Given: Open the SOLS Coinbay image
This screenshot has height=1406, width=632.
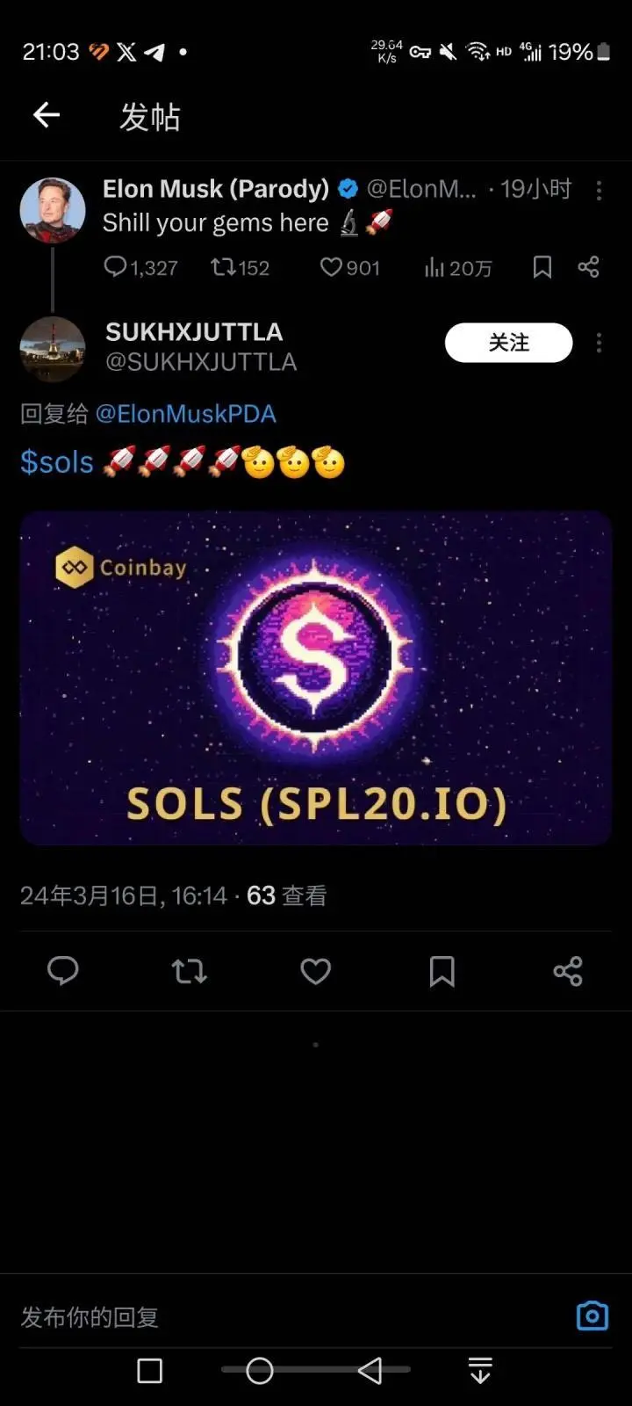Looking at the screenshot, I should 316,678.
